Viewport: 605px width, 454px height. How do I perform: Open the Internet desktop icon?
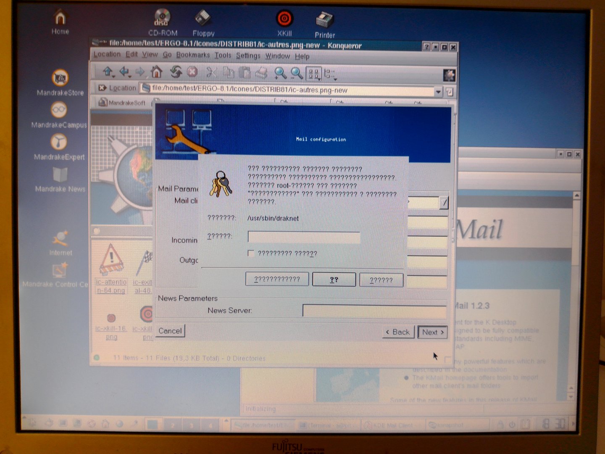tap(60, 243)
